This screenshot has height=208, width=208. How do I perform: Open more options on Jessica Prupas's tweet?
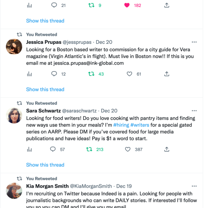point(194,42)
